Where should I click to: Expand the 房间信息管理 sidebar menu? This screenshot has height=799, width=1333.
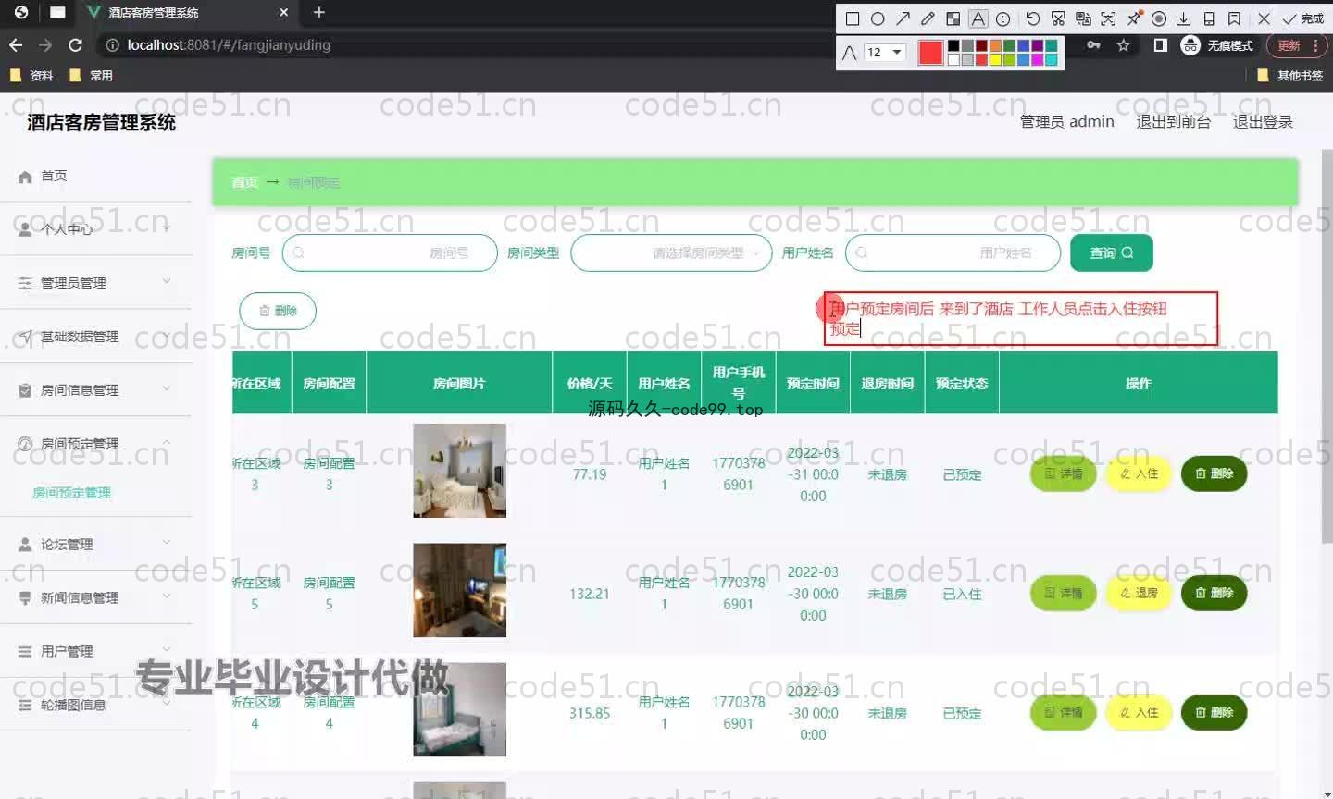point(95,389)
